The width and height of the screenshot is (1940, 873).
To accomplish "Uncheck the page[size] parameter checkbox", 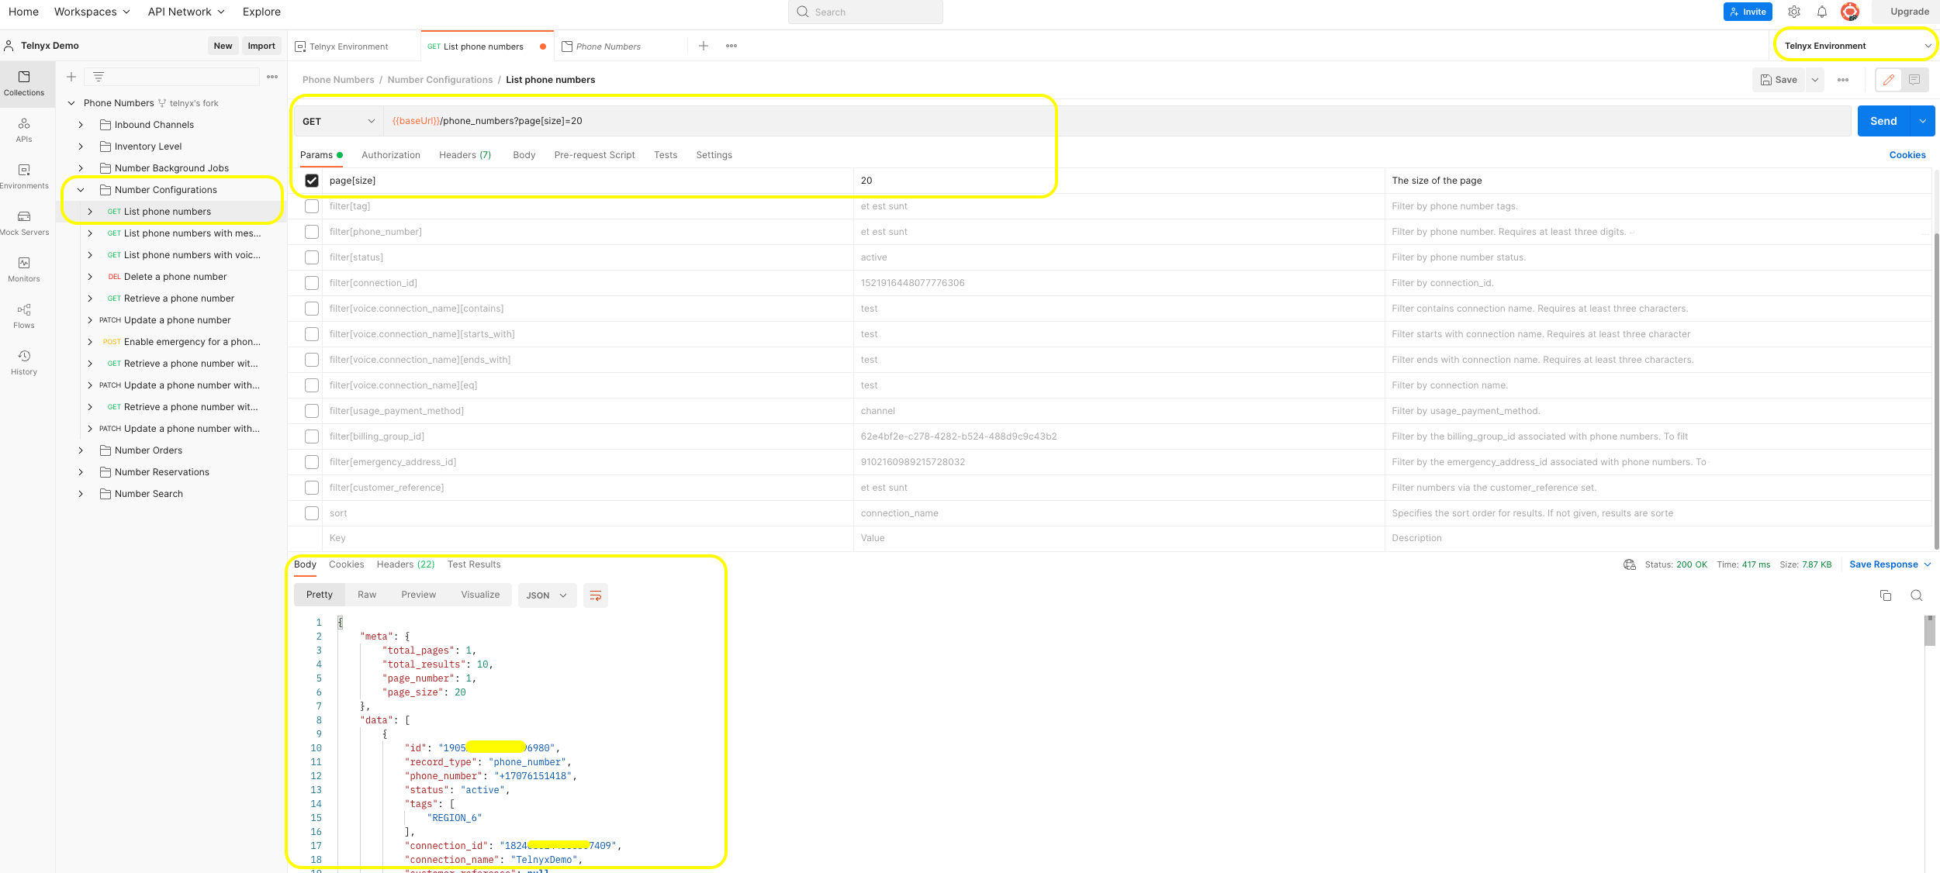I will pyautogui.click(x=312, y=181).
